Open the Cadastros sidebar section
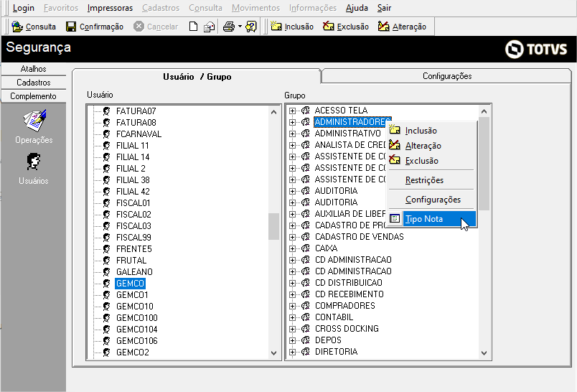Screen dimensions: 577x392 [34, 83]
